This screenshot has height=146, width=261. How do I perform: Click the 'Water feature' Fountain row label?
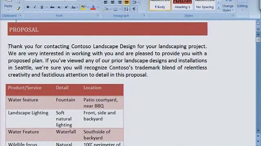(23, 100)
